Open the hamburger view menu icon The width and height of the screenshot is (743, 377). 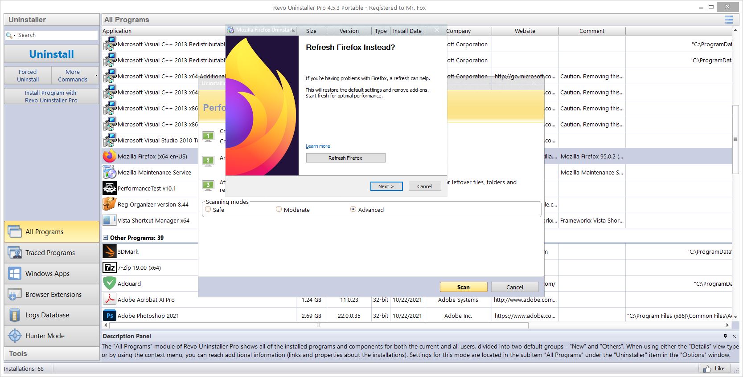click(x=729, y=20)
